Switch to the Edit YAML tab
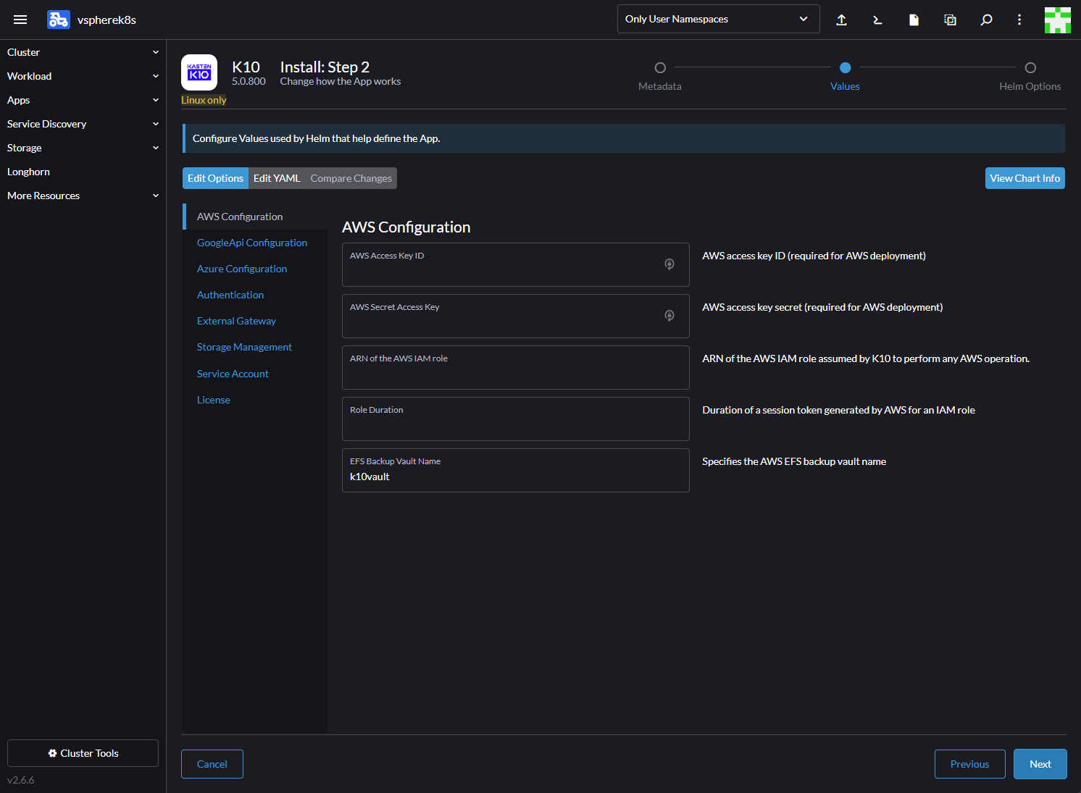The width and height of the screenshot is (1081, 793). (x=277, y=178)
